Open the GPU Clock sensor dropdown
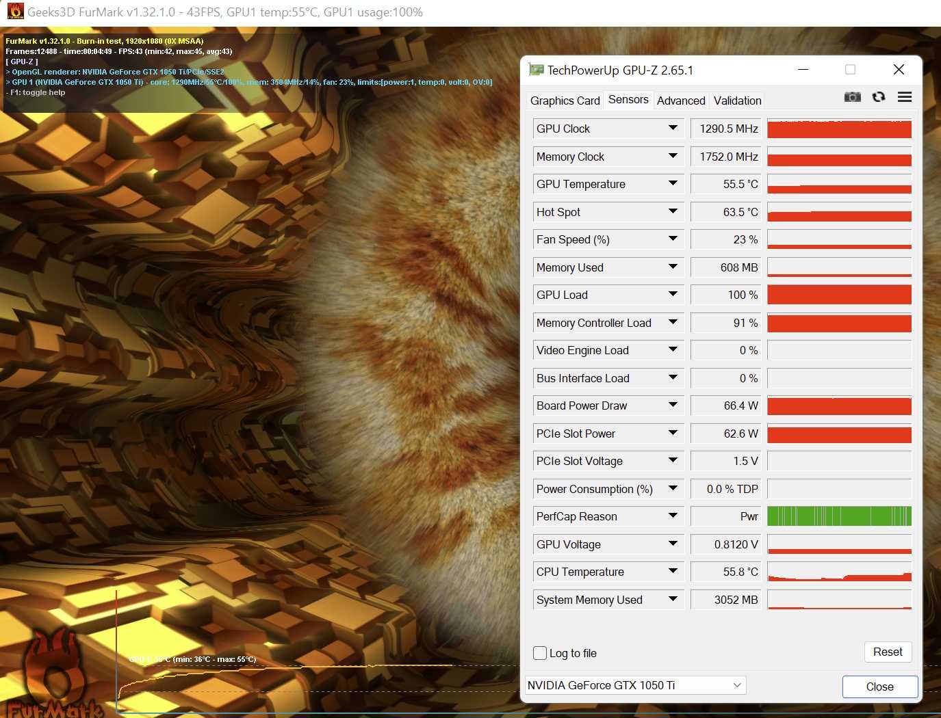This screenshot has height=718, width=941. (673, 128)
